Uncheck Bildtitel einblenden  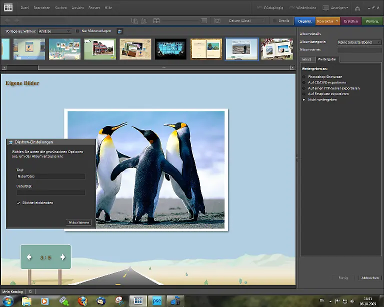click(x=18, y=202)
